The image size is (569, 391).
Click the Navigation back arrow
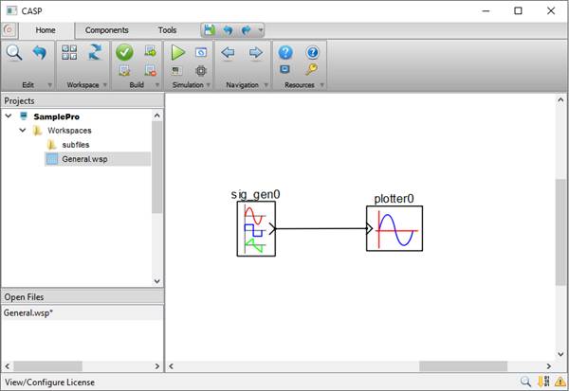(x=228, y=53)
